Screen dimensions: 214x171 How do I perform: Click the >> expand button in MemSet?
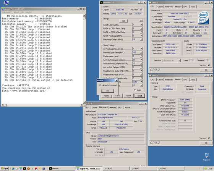pyautogui.click(x=141, y=21)
